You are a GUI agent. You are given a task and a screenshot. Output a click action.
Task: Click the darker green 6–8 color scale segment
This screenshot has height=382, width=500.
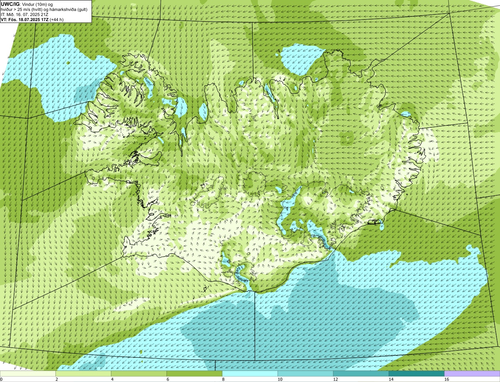195,374
